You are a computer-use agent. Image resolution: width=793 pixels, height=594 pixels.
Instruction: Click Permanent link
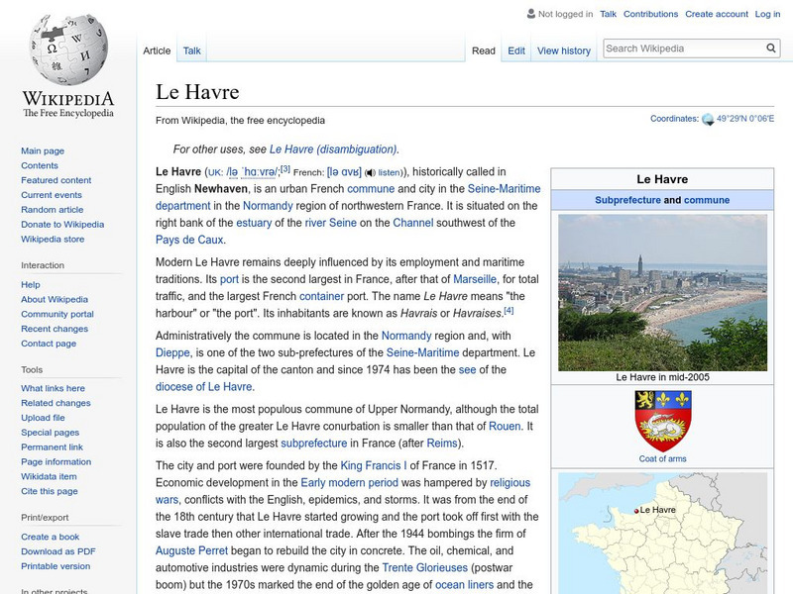[52, 447]
